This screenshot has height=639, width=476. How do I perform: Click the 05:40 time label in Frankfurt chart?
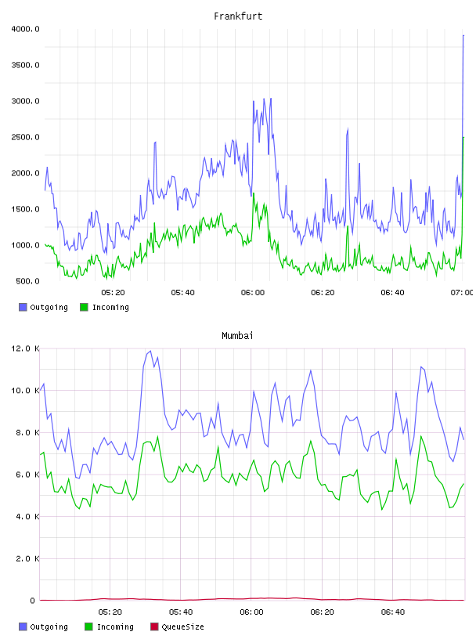[x=182, y=293]
